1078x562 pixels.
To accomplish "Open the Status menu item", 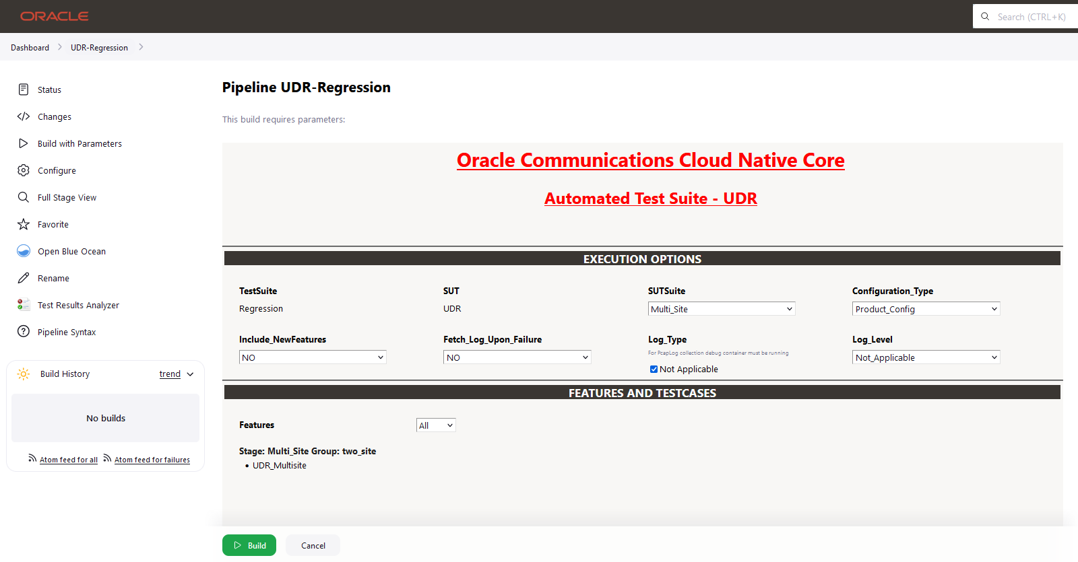I will tap(49, 90).
